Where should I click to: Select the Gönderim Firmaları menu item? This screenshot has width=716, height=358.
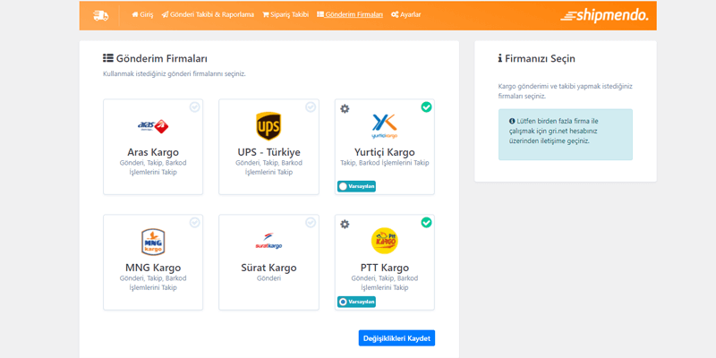click(350, 14)
